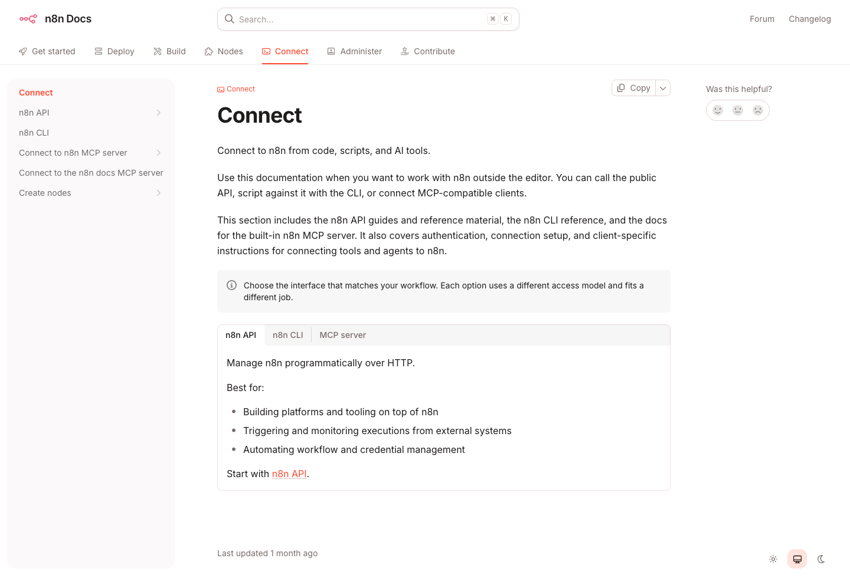The width and height of the screenshot is (850, 578).
Task: Rate page with happy face
Action: (x=718, y=110)
